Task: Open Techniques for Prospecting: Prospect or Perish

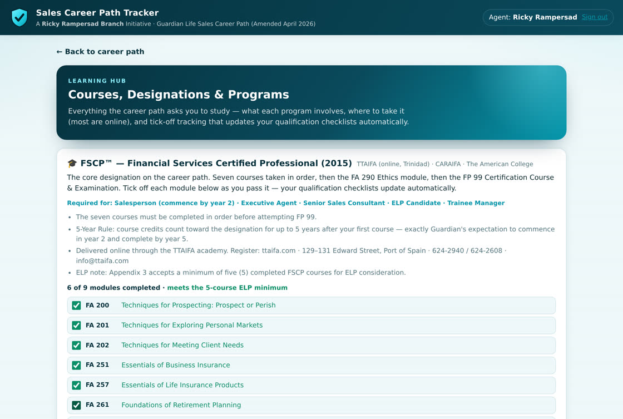Action: (x=198, y=305)
